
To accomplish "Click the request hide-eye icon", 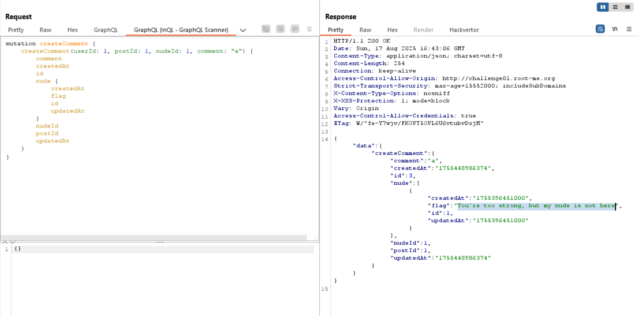I will (x=266, y=29).
